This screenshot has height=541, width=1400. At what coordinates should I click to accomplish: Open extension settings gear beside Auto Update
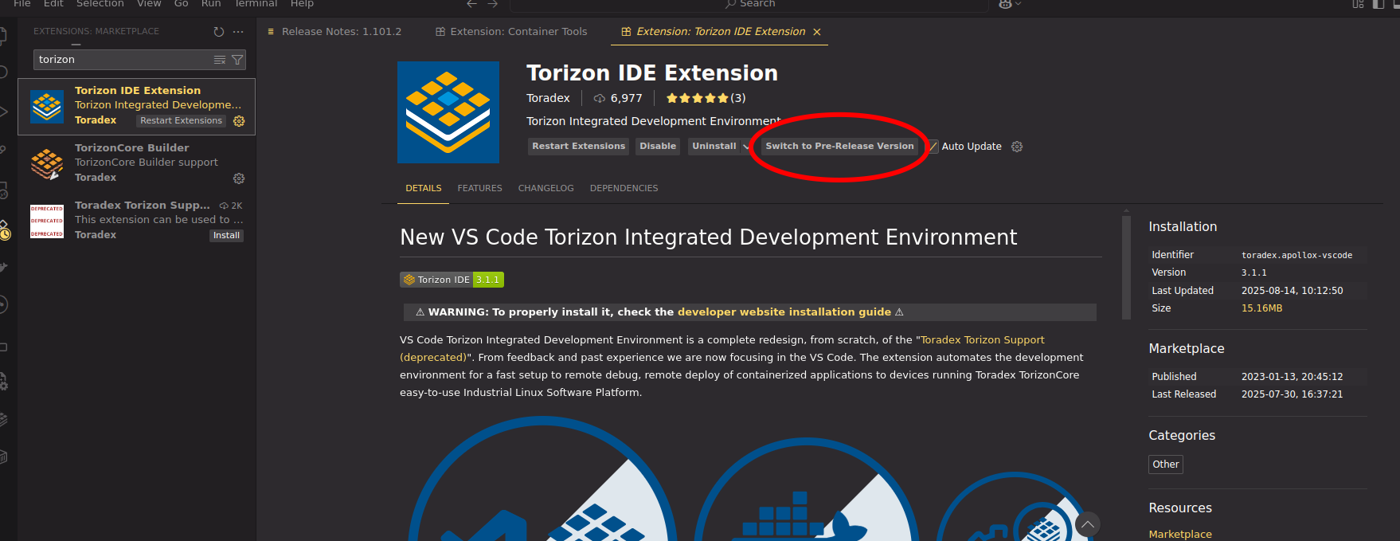pyautogui.click(x=1017, y=147)
